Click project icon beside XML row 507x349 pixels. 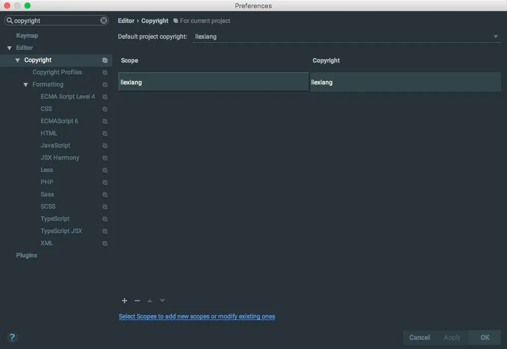(105, 244)
